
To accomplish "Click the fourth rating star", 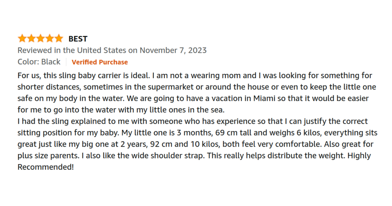I will coord(49,39).
